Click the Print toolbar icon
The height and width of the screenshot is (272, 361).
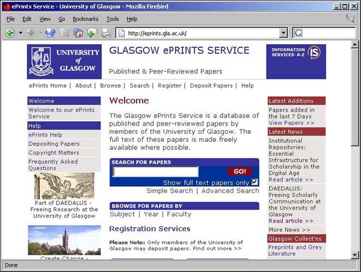click(x=106, y=33)
